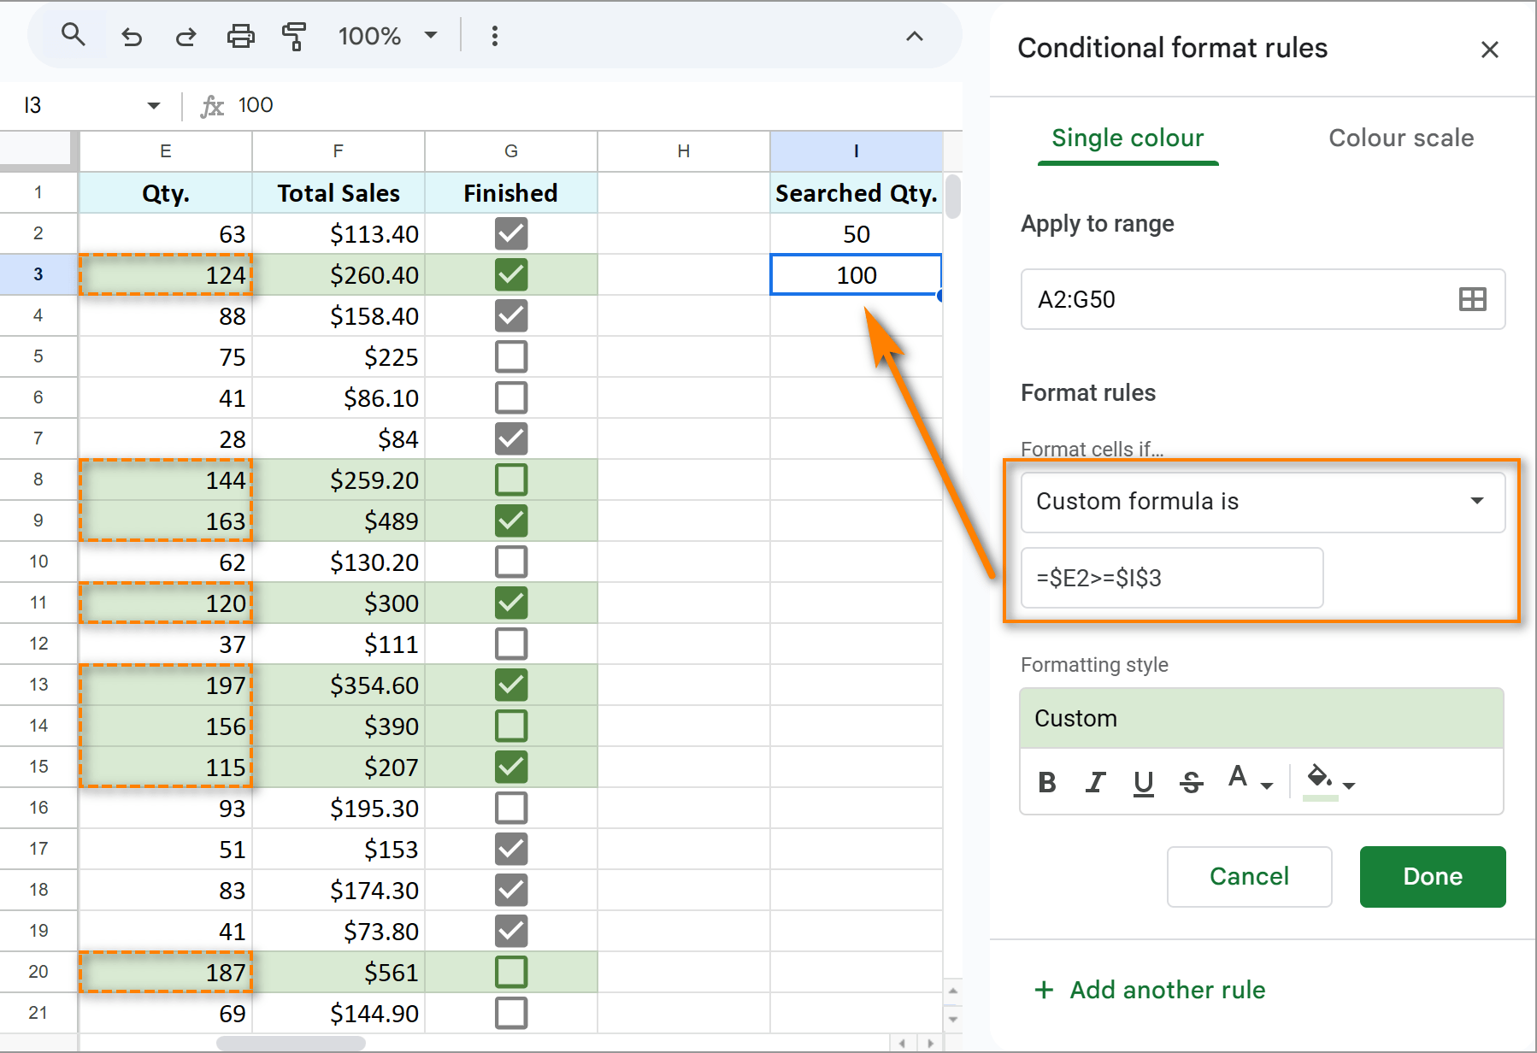
Task: Click inside the custom formula input field
Action: tap(1171, 578)
